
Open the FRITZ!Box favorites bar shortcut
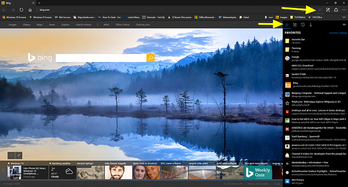point(315,17)
